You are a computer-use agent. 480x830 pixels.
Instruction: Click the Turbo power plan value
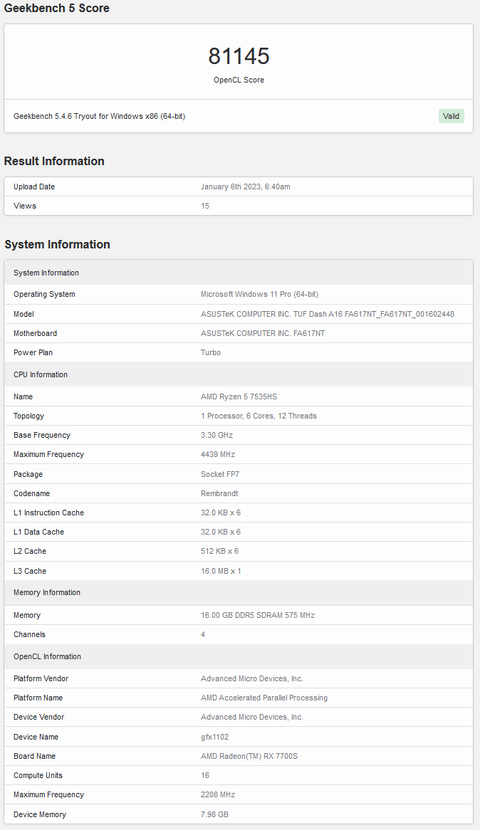click(211, 352)
